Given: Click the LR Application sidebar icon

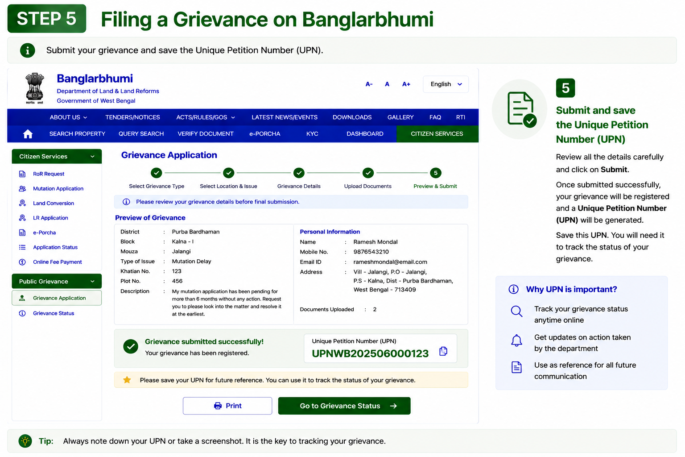Looking at the screenshot, I should [22, 218].
